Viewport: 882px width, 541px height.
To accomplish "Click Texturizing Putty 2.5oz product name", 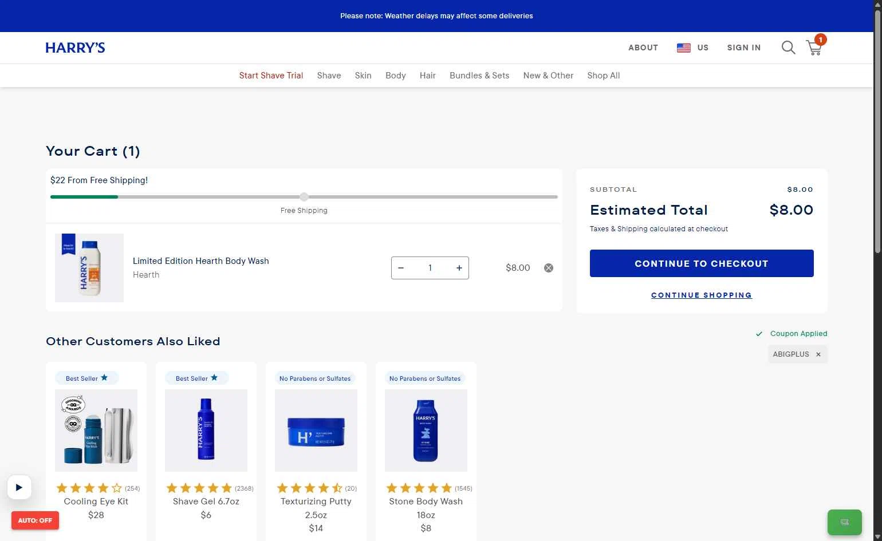I will (316, 508).
